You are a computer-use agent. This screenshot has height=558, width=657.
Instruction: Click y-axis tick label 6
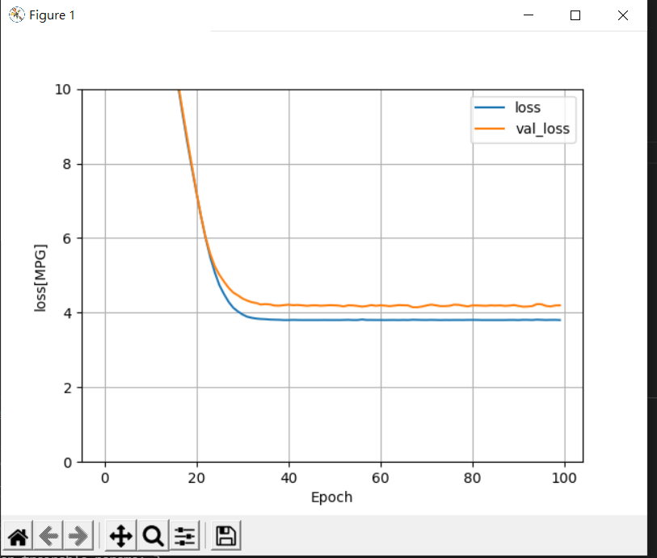click(67, 238)
